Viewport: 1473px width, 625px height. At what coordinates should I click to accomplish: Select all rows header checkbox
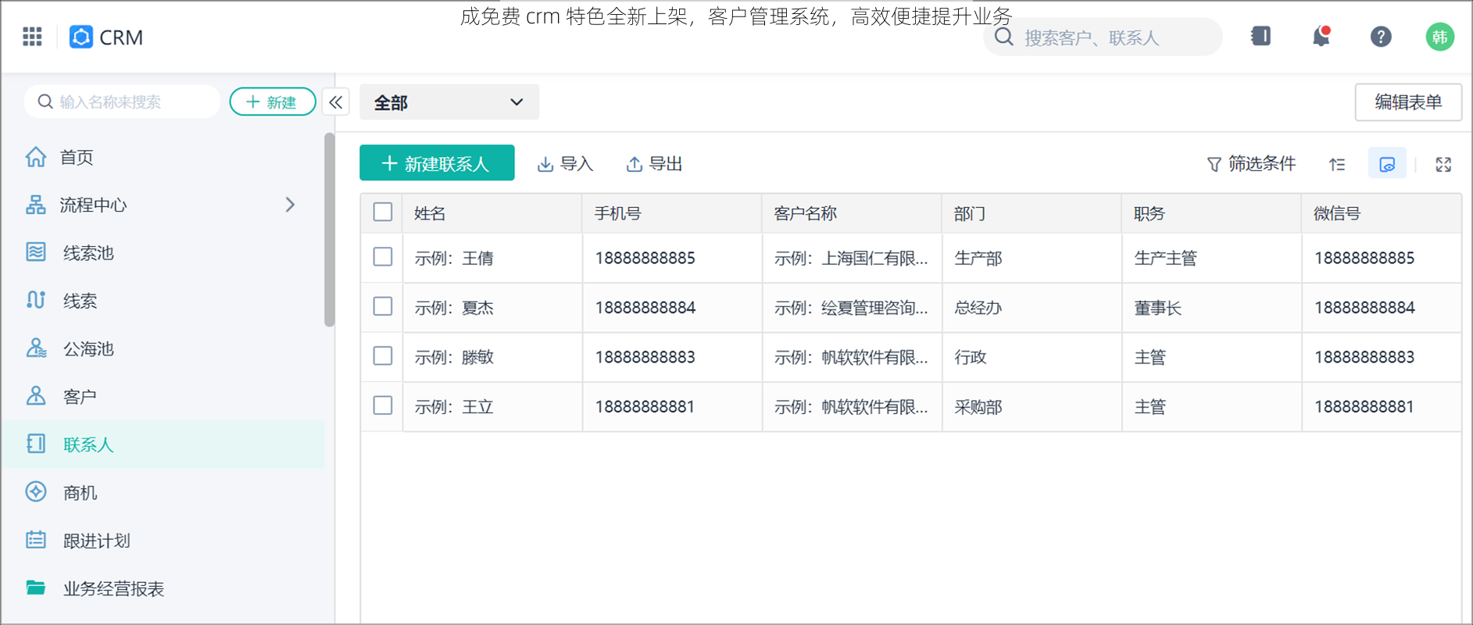pyautogui.click(x=383, y=212)
